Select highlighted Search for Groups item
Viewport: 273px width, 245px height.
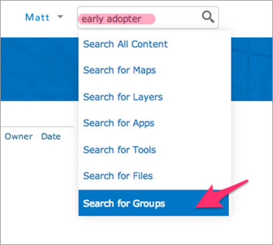pyautogui.click(x=153, y=203)
